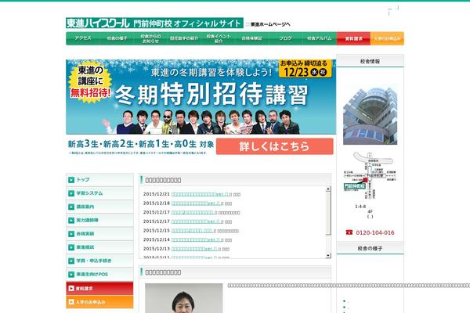Select 学費・申込手続き in the left sidebar
The image size is (470, 313).
click(x=99, y=261)
